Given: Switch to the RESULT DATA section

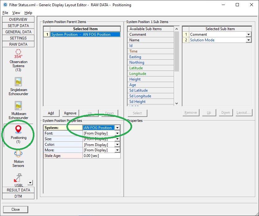Looking at the screenshot, I should pos(18,190).
